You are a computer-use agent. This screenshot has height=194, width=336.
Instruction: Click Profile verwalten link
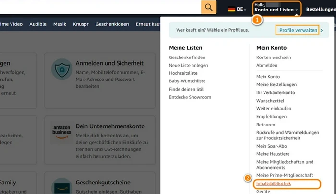(x=298, y=30)
